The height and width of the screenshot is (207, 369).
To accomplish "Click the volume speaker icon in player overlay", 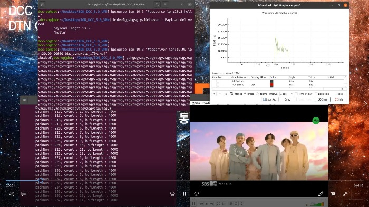I will (x=11, y=194).
